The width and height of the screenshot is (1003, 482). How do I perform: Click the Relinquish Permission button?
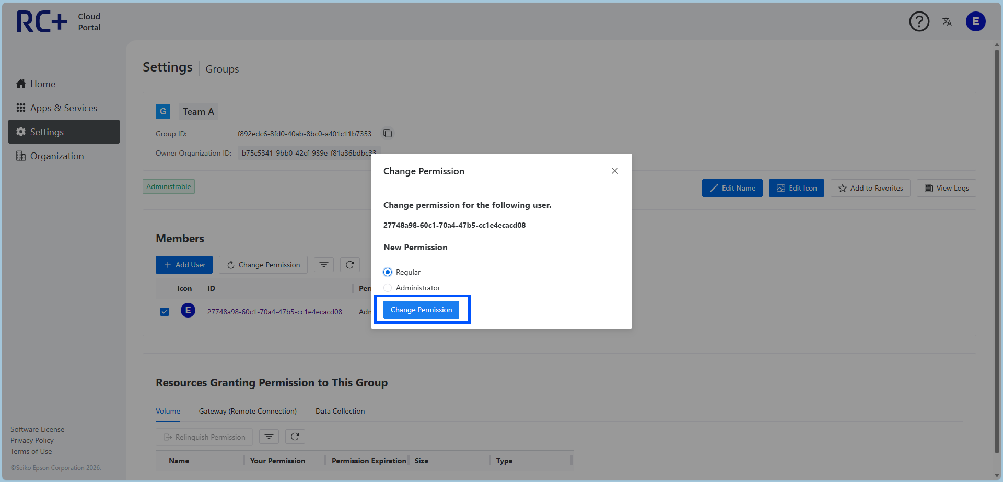204,437
